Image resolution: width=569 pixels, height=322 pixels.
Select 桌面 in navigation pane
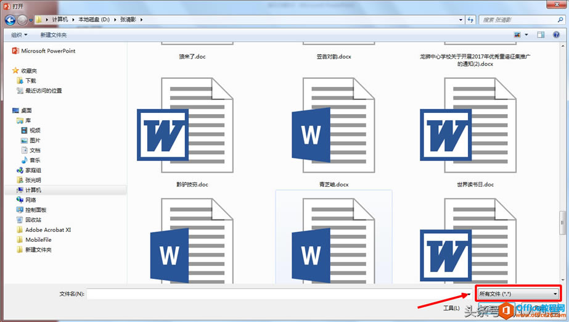(x=22, y=110)
